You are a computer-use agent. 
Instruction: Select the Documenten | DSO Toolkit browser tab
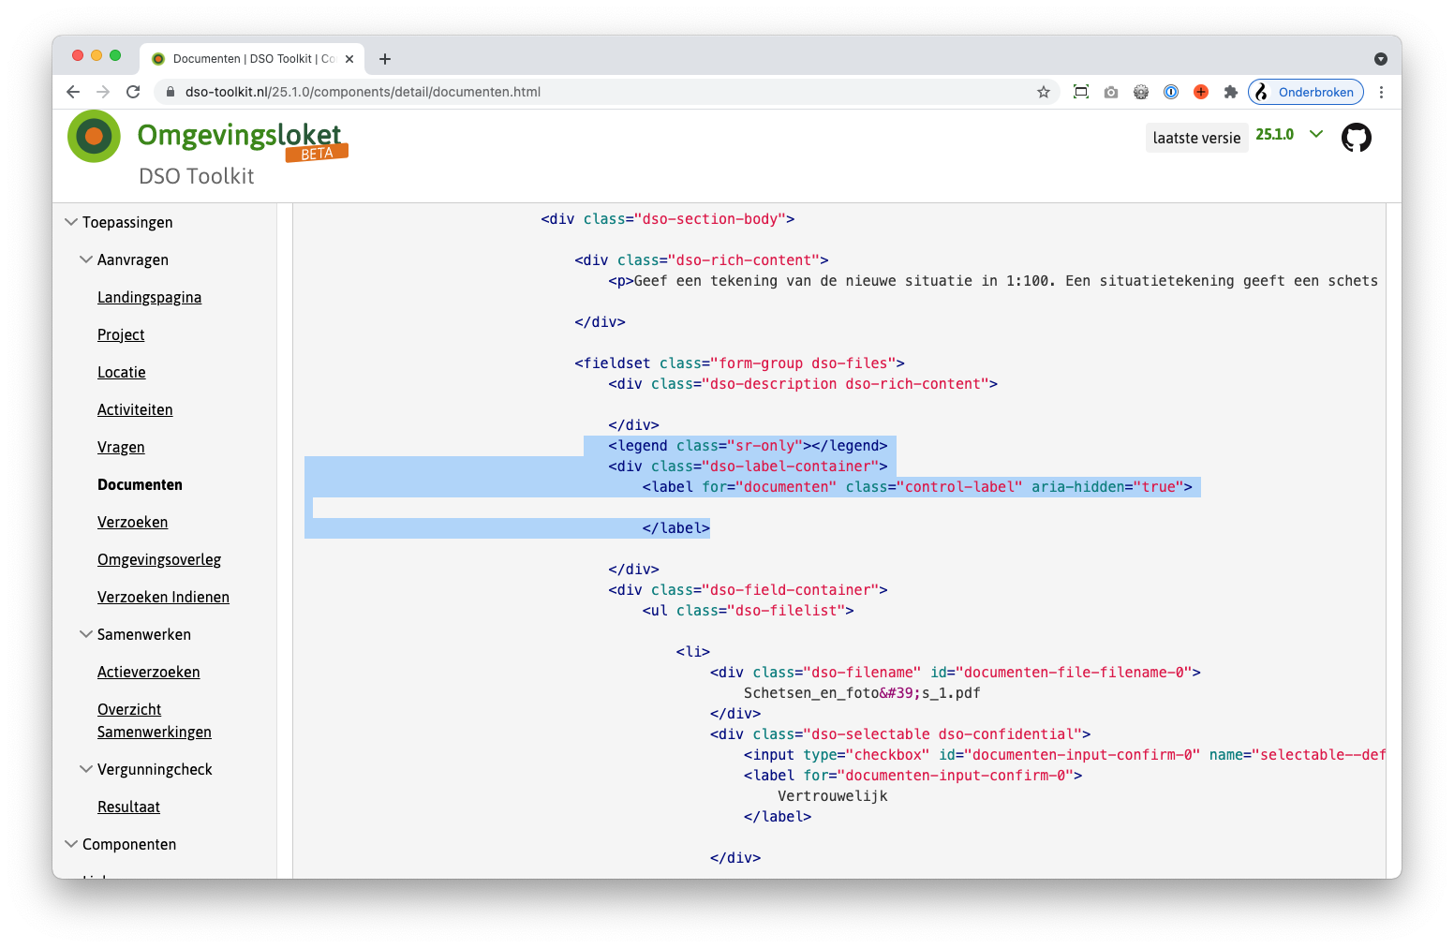pyautogui.click(x=251, y=59)
